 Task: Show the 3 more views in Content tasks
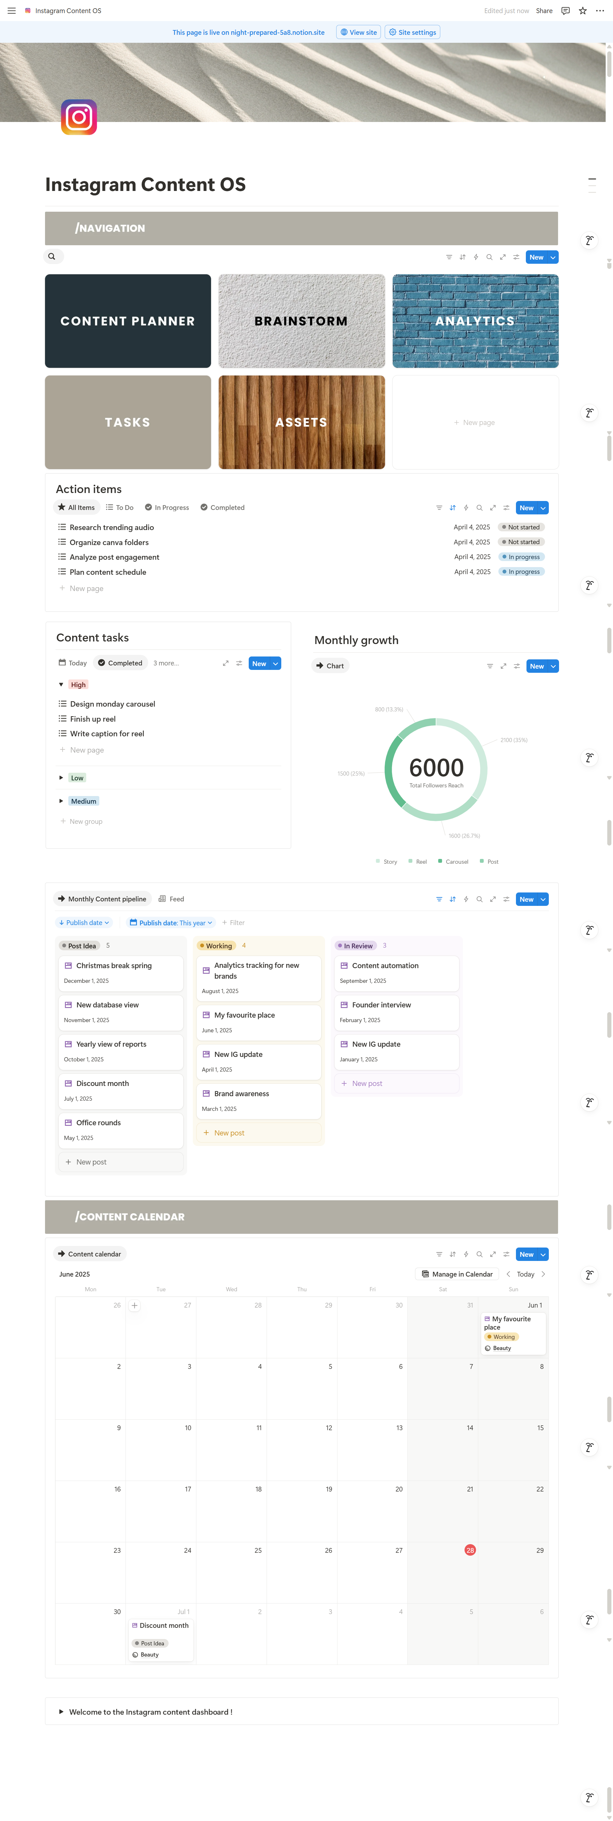point(166,663)
